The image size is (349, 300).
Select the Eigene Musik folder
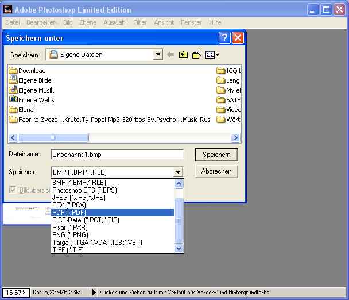tap(32, 90)
